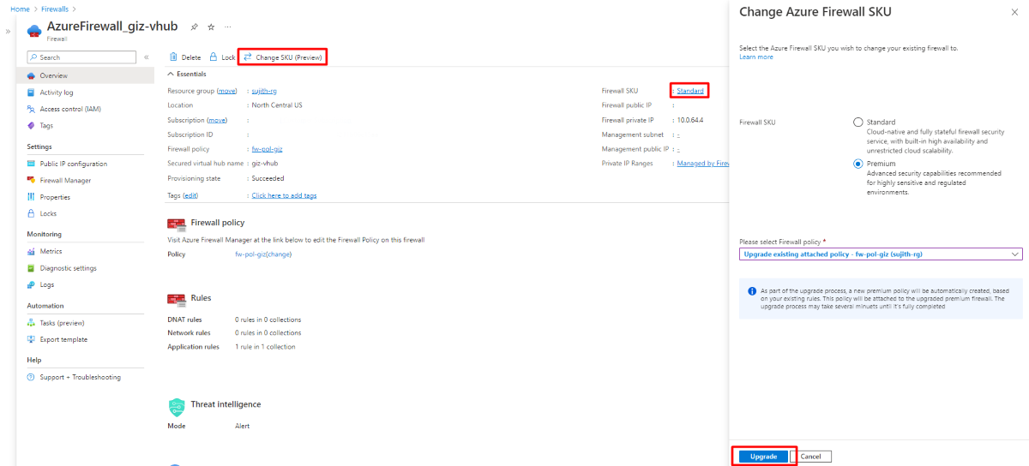
Task: Click the Overview cloud icon
Action: [32, 75]
